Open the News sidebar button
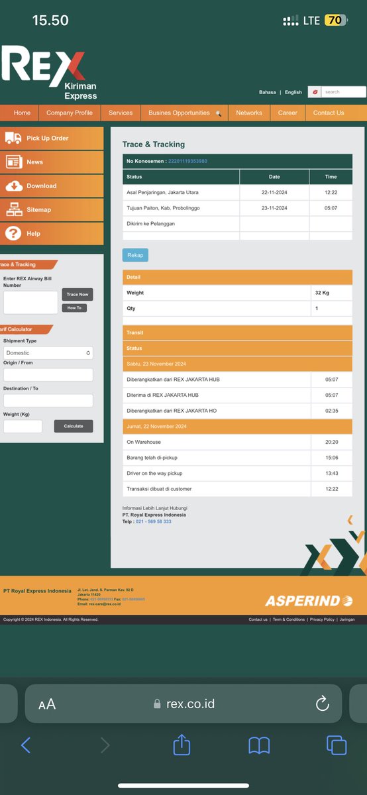This screenshot has width=367, height=795. [52, 162]
